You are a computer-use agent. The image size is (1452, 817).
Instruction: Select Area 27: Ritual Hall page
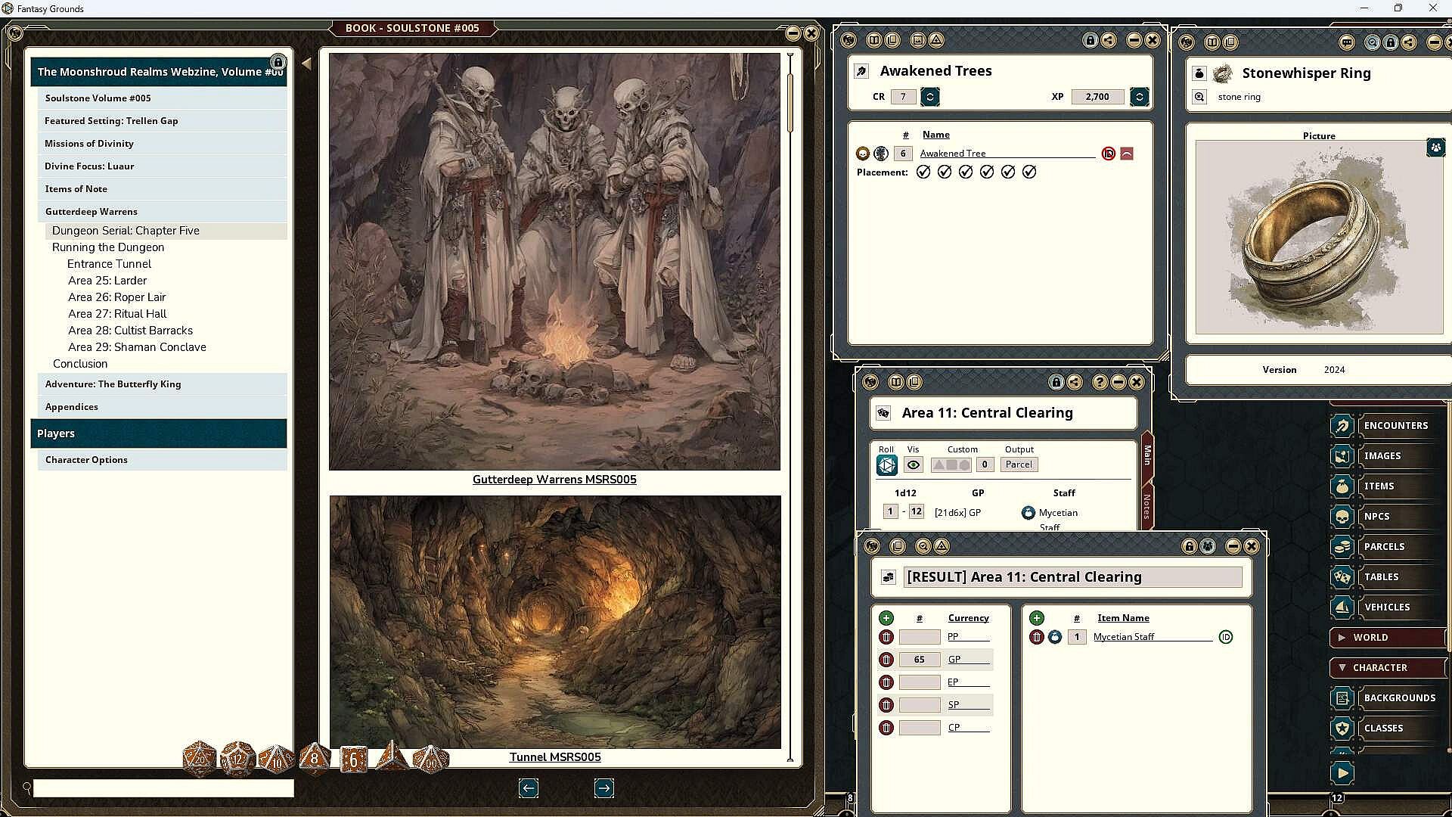click(117, 314)
